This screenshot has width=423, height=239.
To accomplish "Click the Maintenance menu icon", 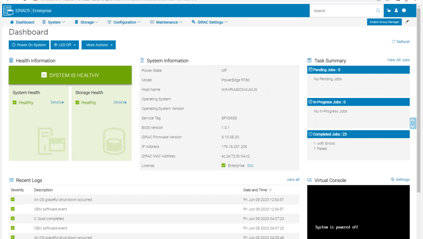I will [x=152, y=22].
